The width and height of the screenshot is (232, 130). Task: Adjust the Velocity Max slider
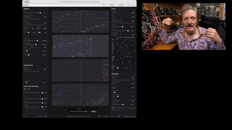120,96
